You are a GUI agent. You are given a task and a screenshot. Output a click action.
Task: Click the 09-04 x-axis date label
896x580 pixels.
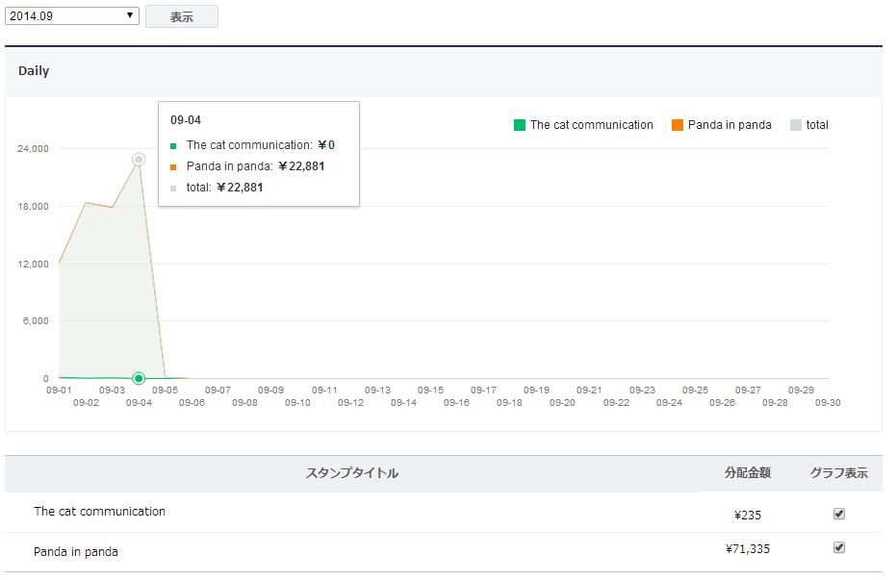tap(139, 402)
